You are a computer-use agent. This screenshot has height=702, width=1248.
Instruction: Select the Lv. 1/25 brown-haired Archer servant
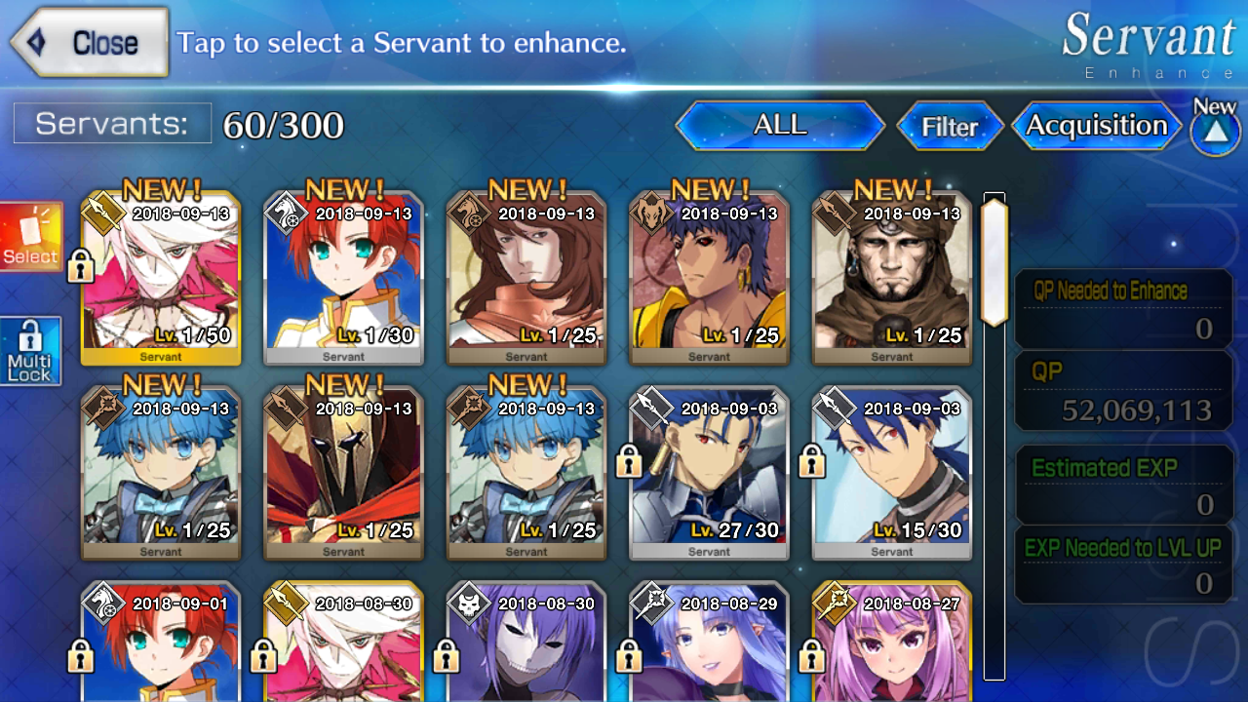click(526, 278)
